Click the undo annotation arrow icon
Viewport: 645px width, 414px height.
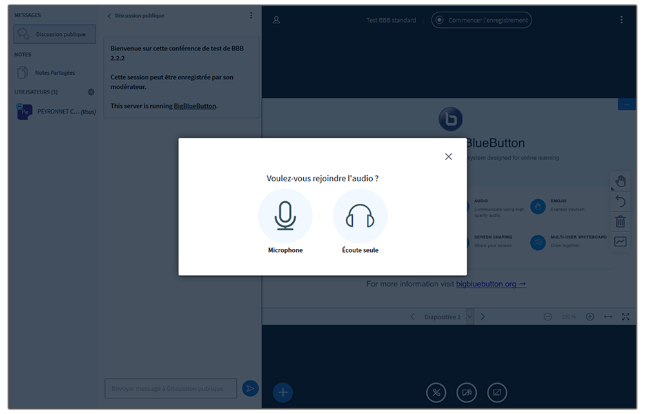click(620, 202)
